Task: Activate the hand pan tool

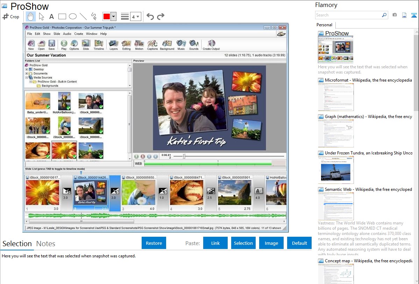Action: 30,16
